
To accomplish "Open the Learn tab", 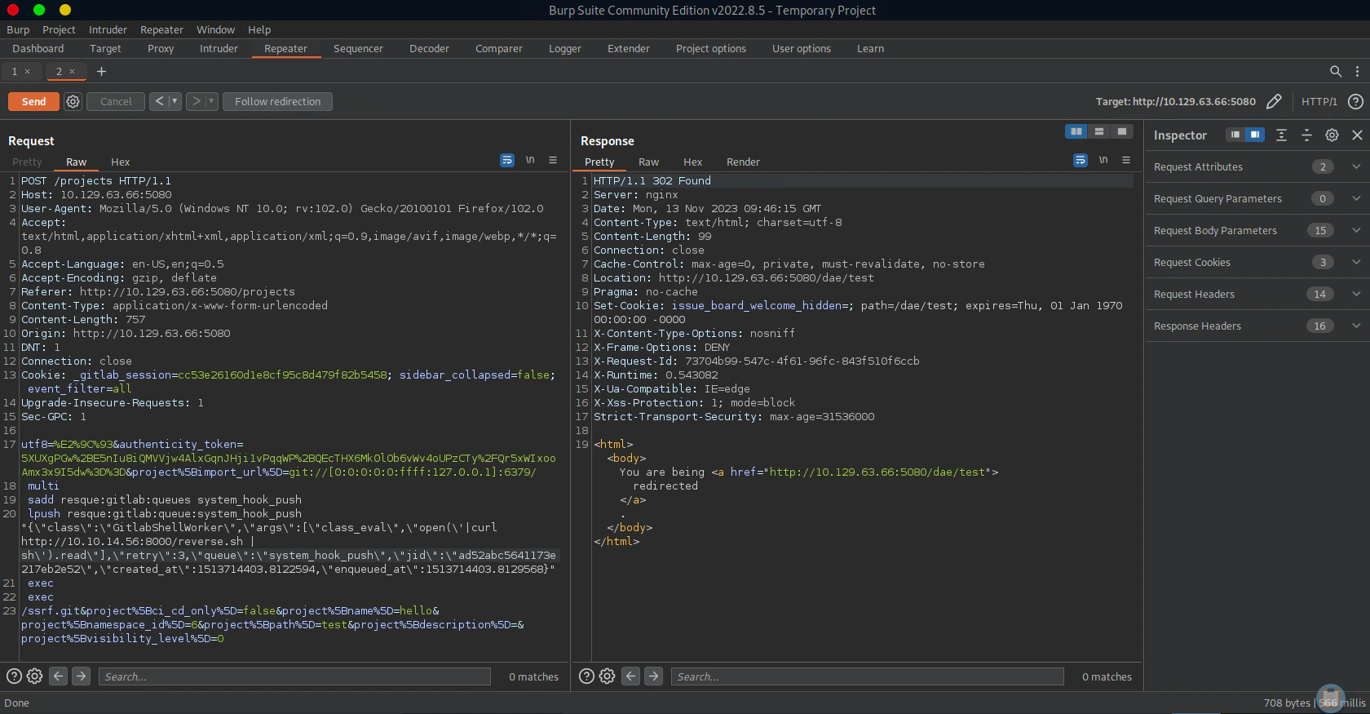I will [x=870, y=48].
